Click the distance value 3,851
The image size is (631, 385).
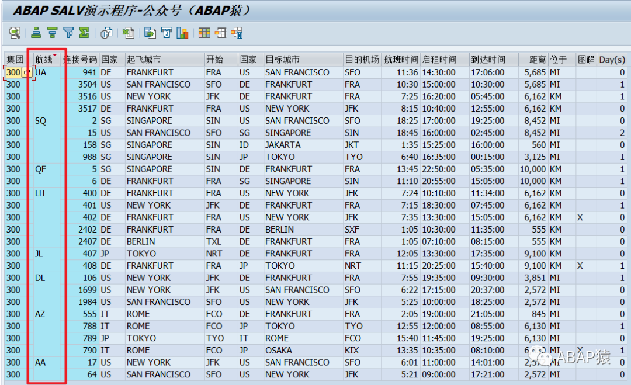pyautogui.click(x=535, y=278)
